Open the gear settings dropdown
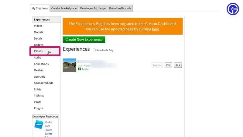This screenshot has width=243, height=137. pyautogui.click(x=178, y=65)
